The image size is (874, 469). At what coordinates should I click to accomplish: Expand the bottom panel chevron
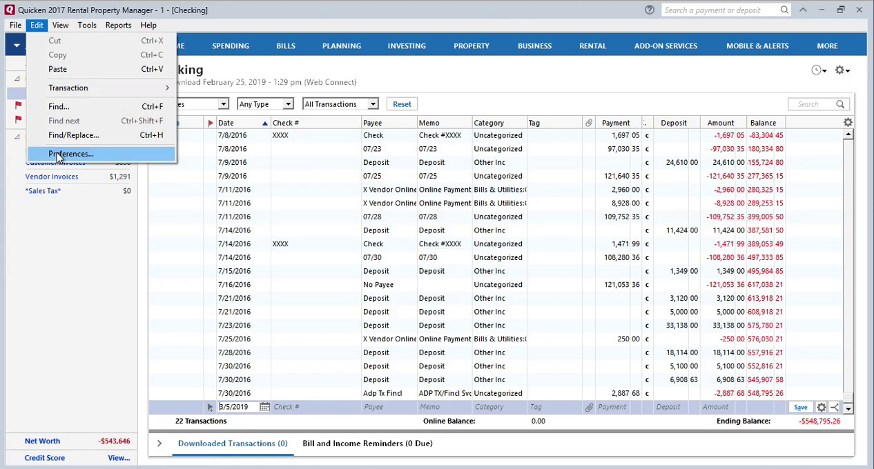click(159, 443)
